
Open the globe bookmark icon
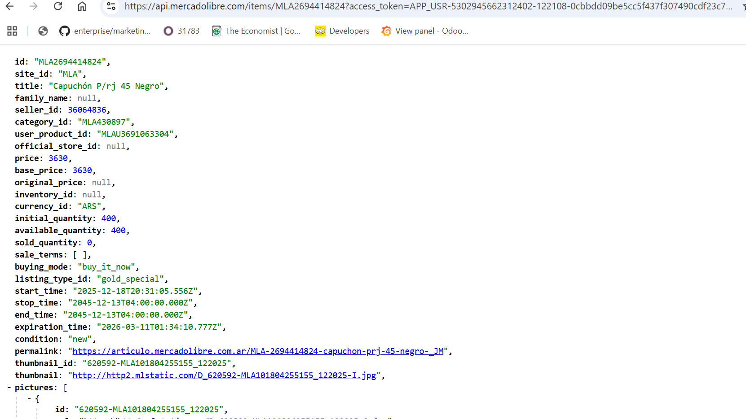[43, 31]
